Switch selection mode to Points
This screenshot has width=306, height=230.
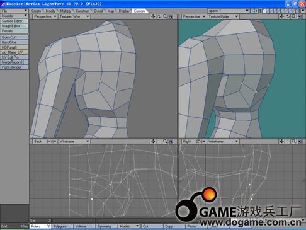pyautogui.click(x=40, y=226)
